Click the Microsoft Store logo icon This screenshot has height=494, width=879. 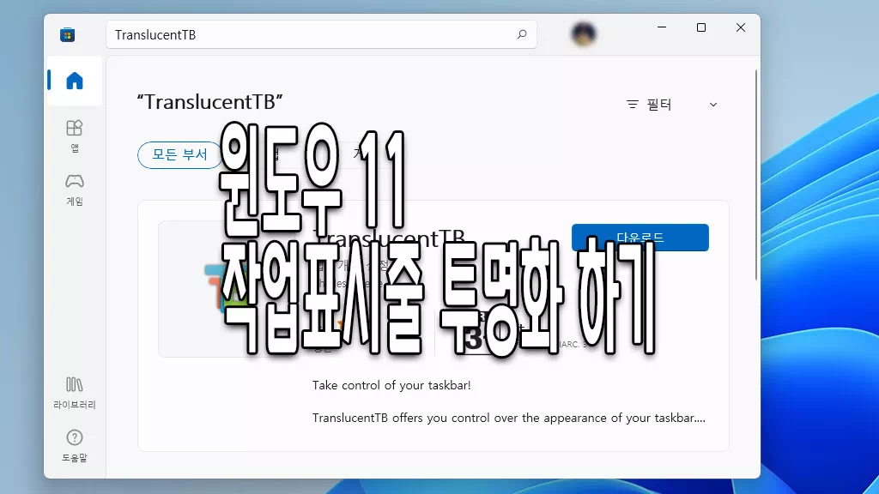coord(67,35)
